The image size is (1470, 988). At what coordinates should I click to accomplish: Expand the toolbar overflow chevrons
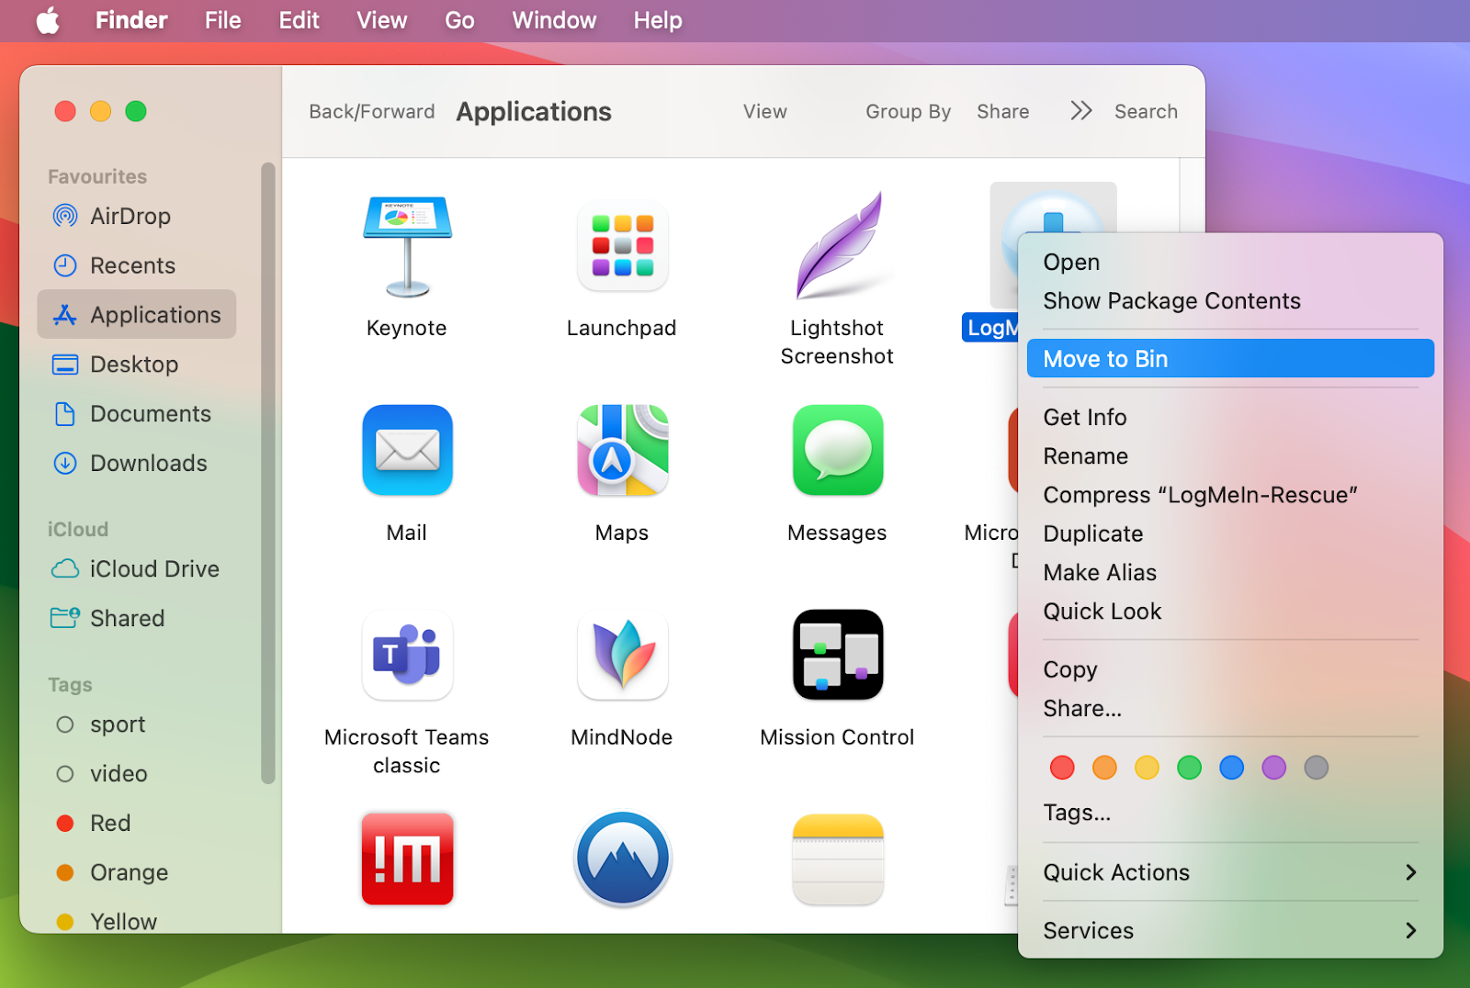click(x=1081, y=111)
